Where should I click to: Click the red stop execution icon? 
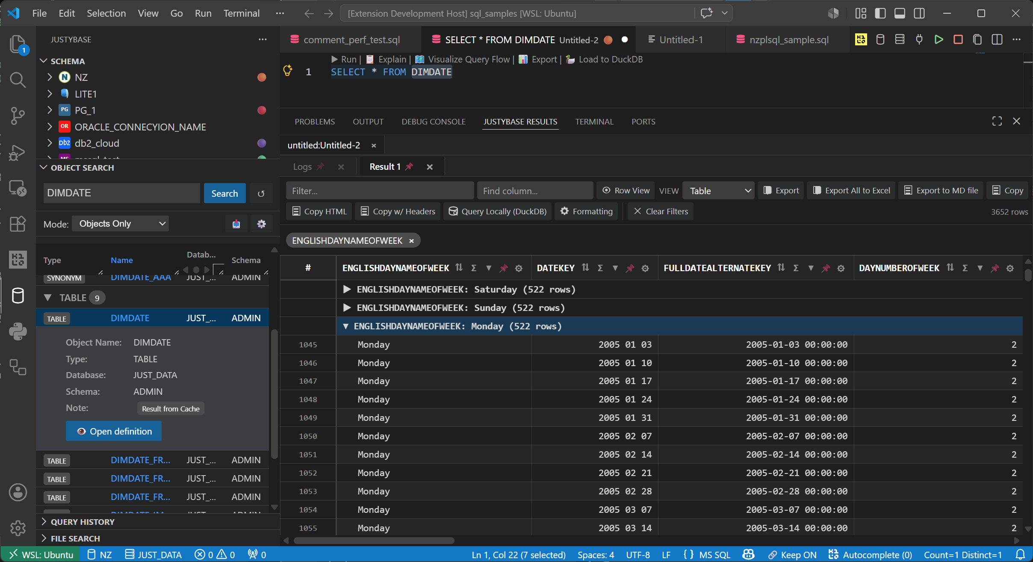(x=958, y=39)
